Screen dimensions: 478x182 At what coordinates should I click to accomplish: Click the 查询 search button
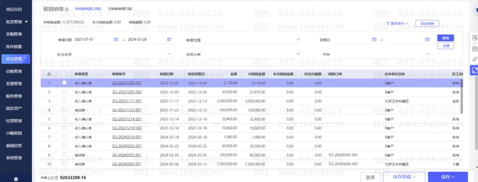coord(446,38)
